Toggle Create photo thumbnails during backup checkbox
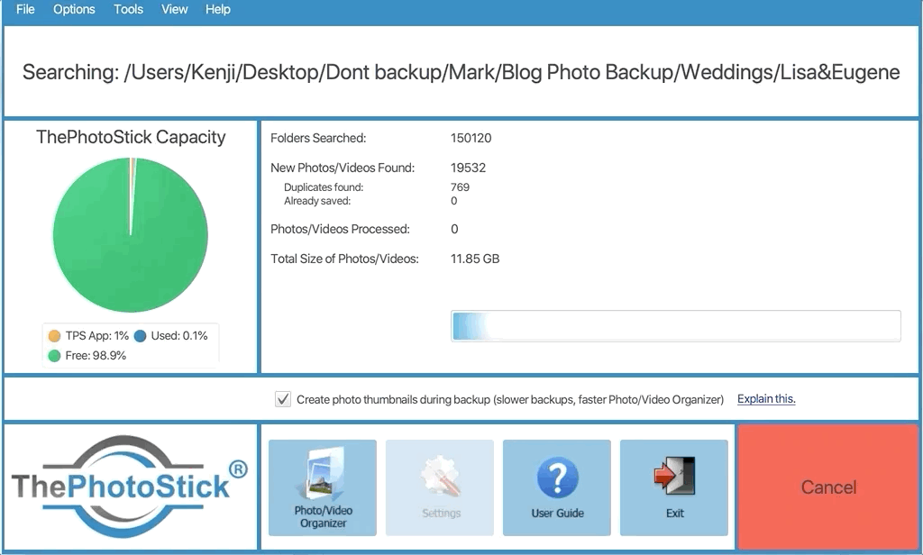923x555 pixels. pyautogui.click(x=282, y=400)
